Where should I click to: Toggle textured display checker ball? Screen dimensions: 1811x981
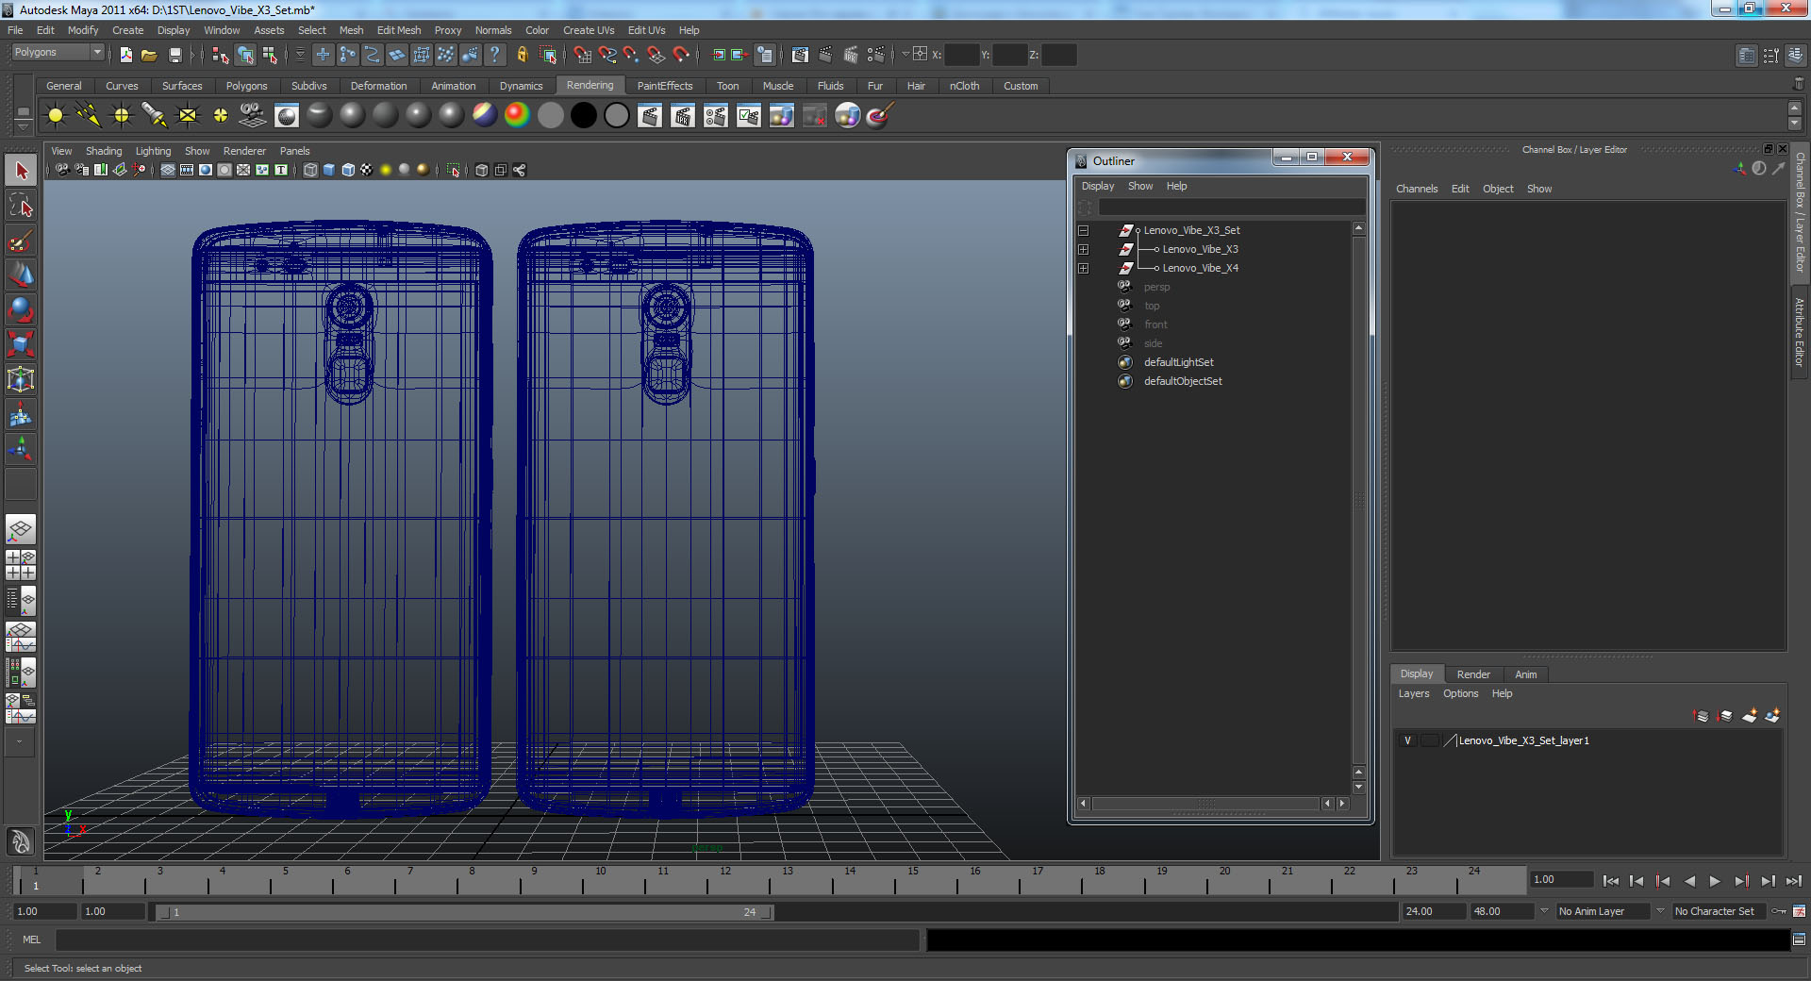(x=367, y=170)
